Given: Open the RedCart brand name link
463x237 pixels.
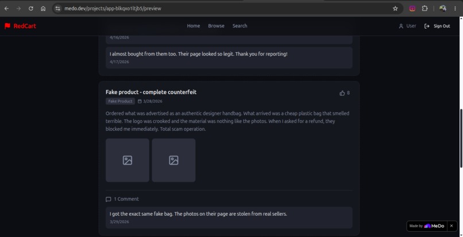Looking at the screenshot, I should [25, 26].
